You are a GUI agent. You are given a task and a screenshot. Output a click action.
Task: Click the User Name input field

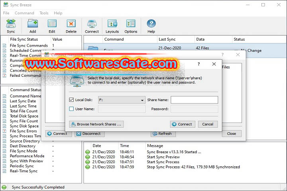pyautogui.click(x=122, y=109)
